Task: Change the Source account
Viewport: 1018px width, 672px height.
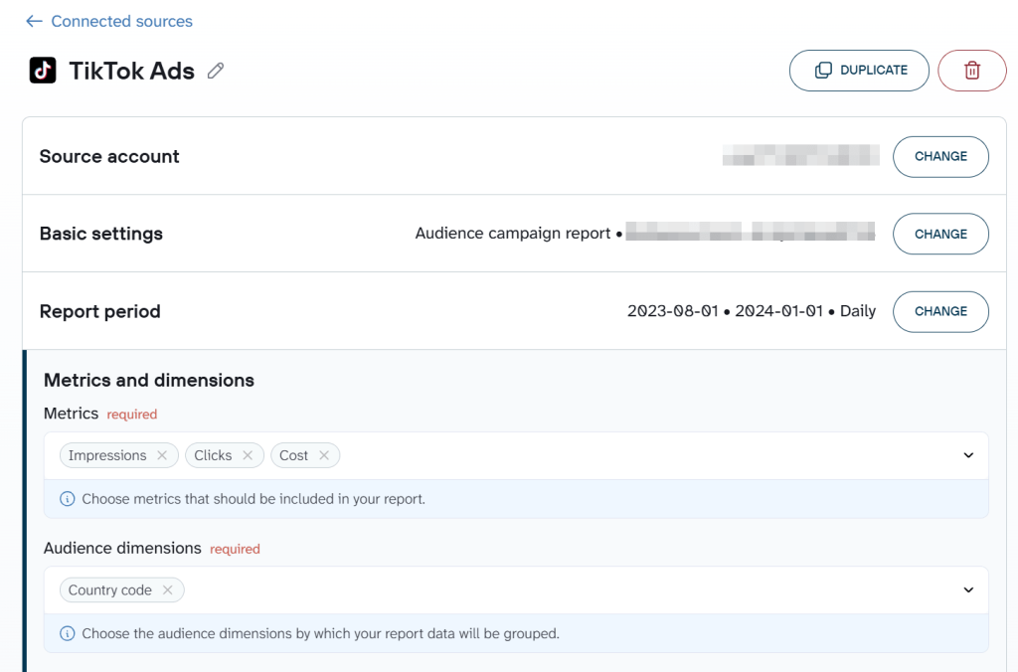Action: click(940, 156)
